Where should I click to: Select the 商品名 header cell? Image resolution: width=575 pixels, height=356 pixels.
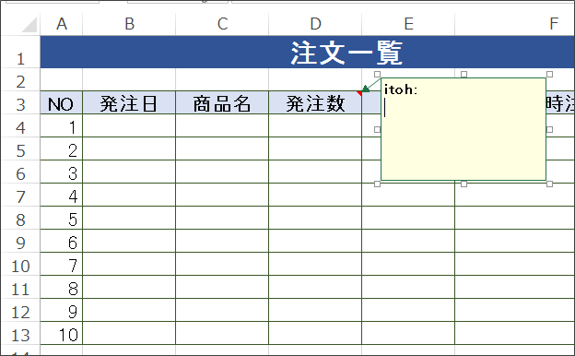point(222,102)
